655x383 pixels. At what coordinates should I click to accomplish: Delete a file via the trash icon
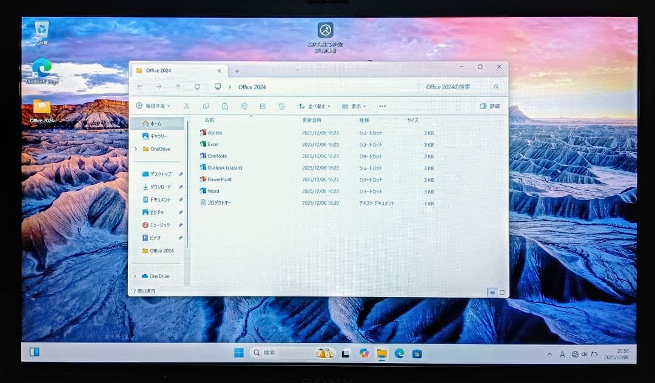point(281,105)
